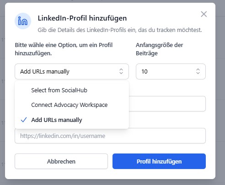Screen dimensions: 225x185
Task: Focus the linkedin.com/in/username URL field
Action: (x=110, y=136)
